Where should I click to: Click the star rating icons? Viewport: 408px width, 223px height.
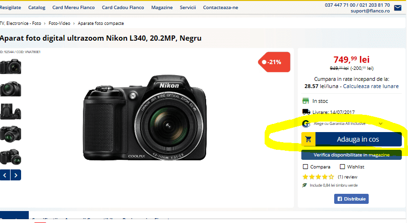[318, 177]
